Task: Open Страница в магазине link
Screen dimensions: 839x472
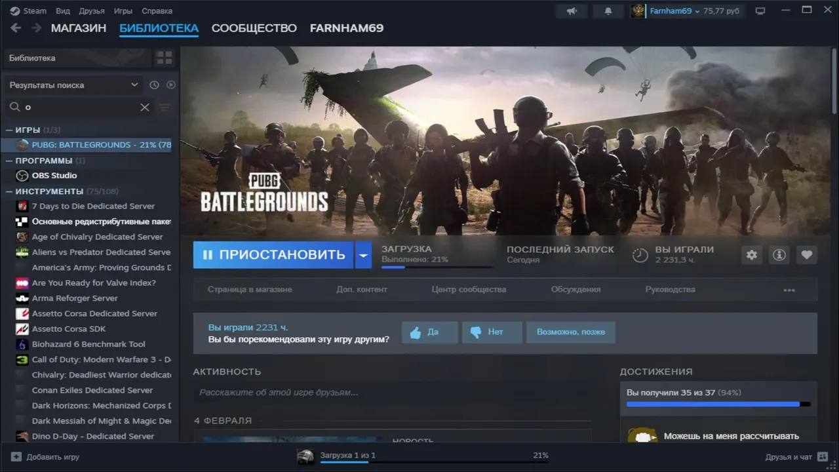Action: 250,289
